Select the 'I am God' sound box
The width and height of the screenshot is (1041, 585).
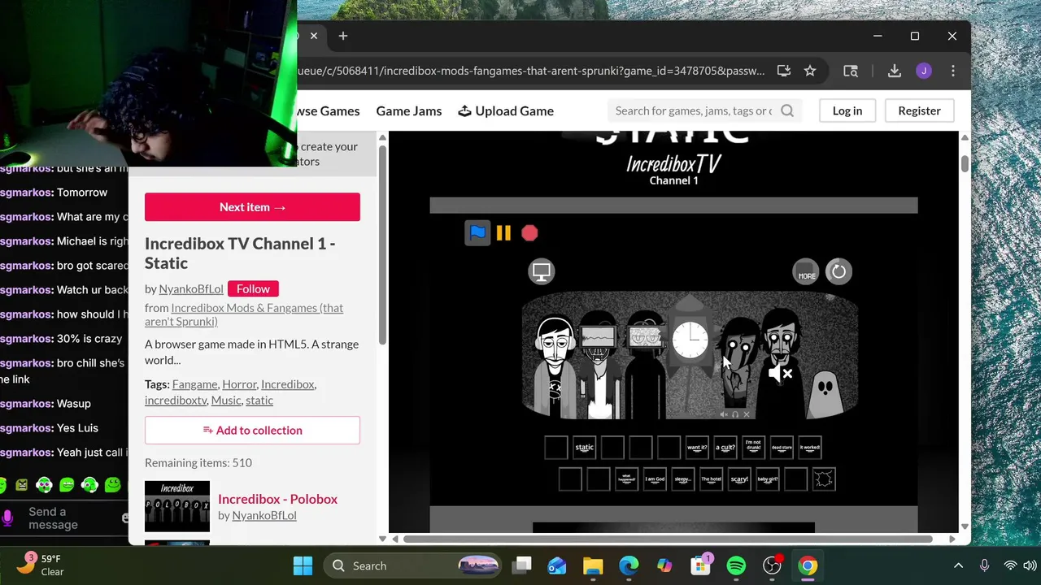point(655,479)
